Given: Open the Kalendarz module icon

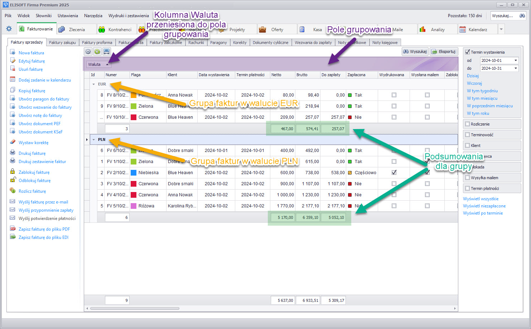Looking at the screenshot, I should point(463,29).
